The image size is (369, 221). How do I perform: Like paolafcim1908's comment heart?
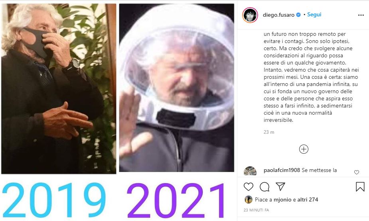point(357,172)
